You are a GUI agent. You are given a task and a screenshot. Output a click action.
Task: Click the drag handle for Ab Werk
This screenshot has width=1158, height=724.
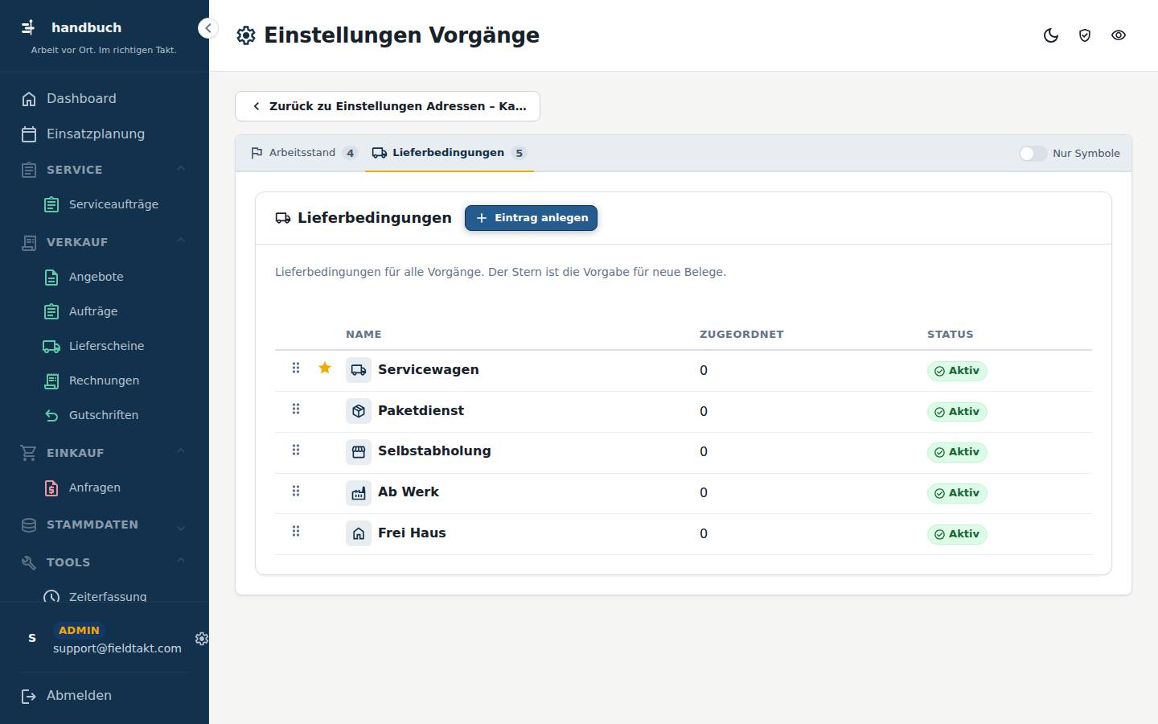(x=296, y=491)
